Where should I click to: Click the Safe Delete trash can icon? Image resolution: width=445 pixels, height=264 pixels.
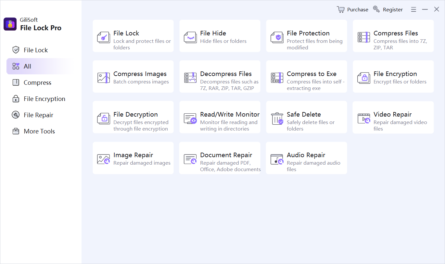pyautogui.click(x=277, y=119)
